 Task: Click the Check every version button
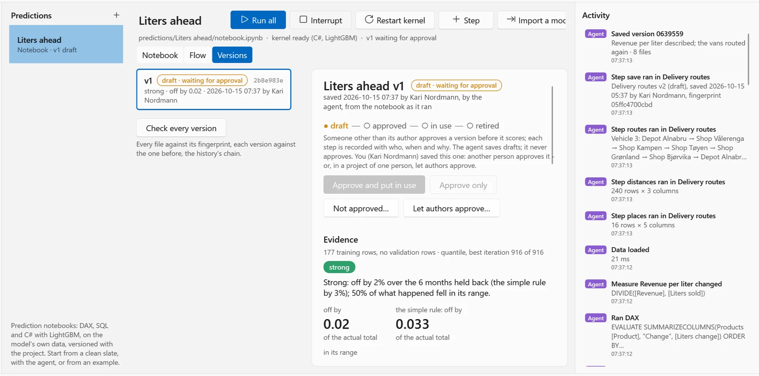click(181, 128)
